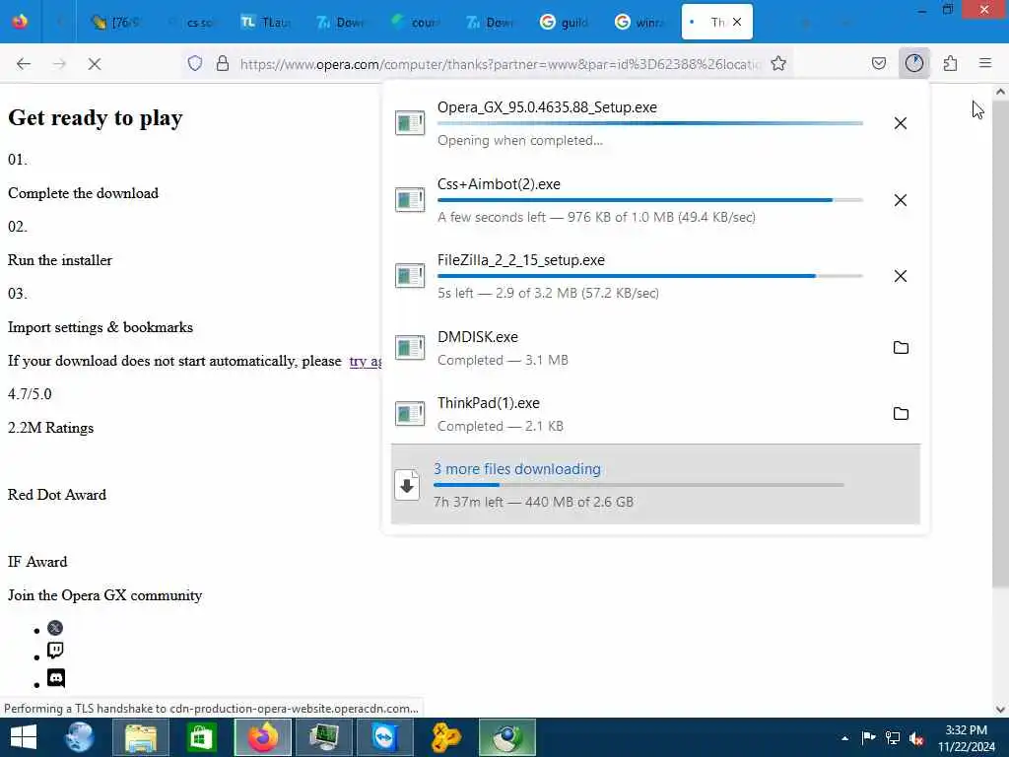Click the Opera_GX setup file icon
1009x757 pixels.
(410, 123)
